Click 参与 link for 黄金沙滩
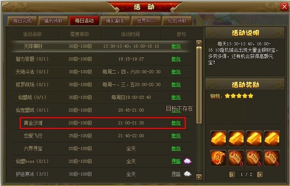 point(176,123)
